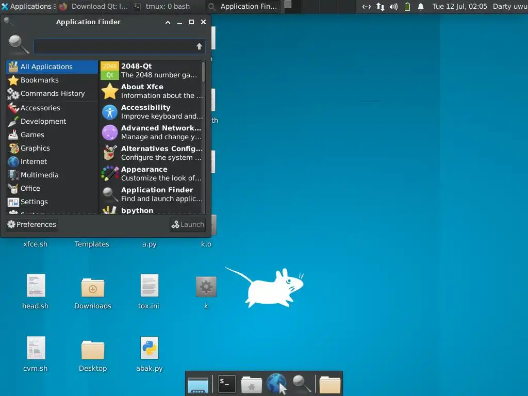The width and height of the screenshot is (528, 396).
Task: Open home folder file manager in dock
Action: (252, 384)
